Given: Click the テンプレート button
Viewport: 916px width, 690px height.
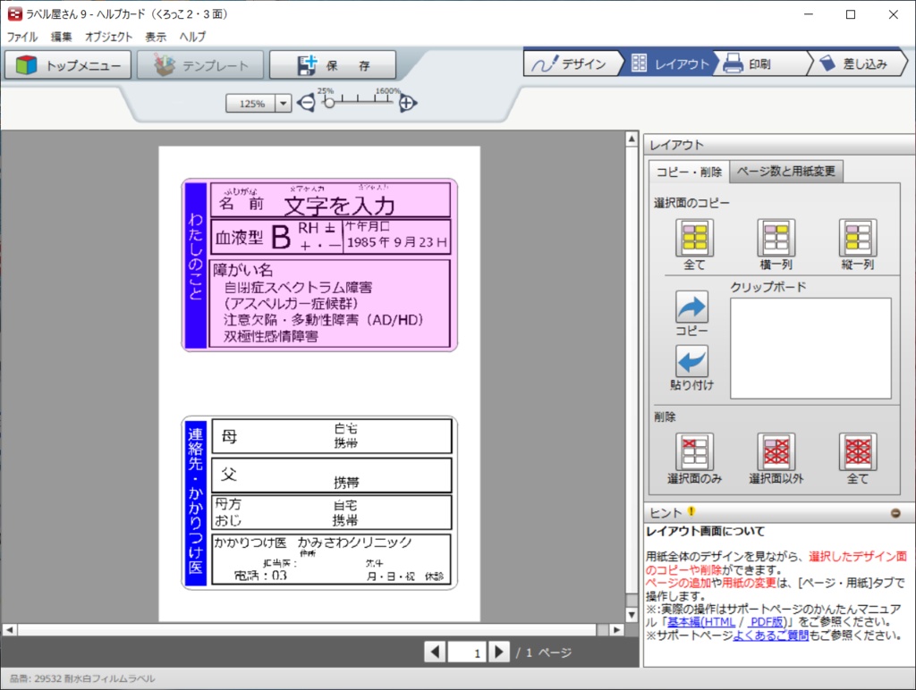Looking at the screenshot, I should (200, 64).
